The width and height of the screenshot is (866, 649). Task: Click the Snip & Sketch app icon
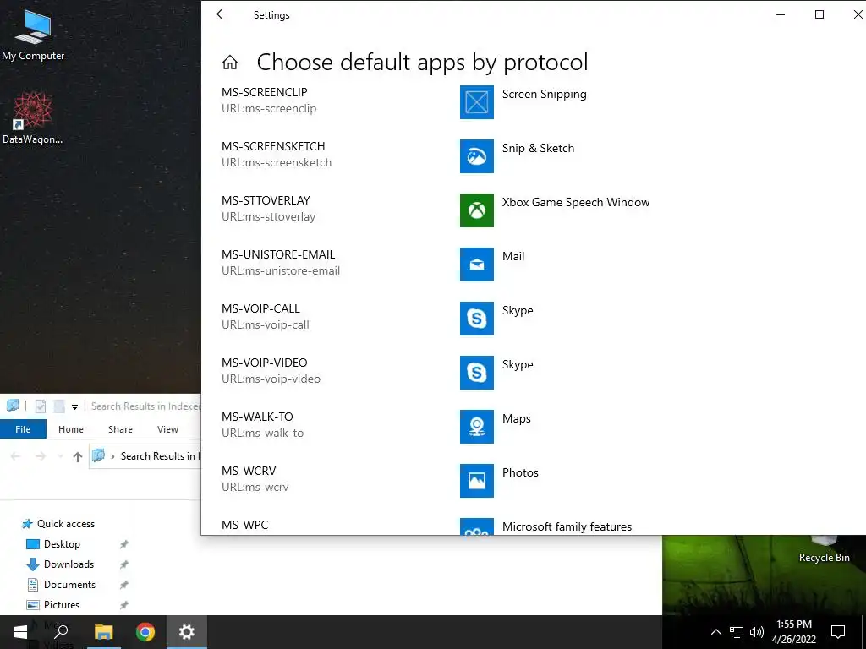(477, 156)
